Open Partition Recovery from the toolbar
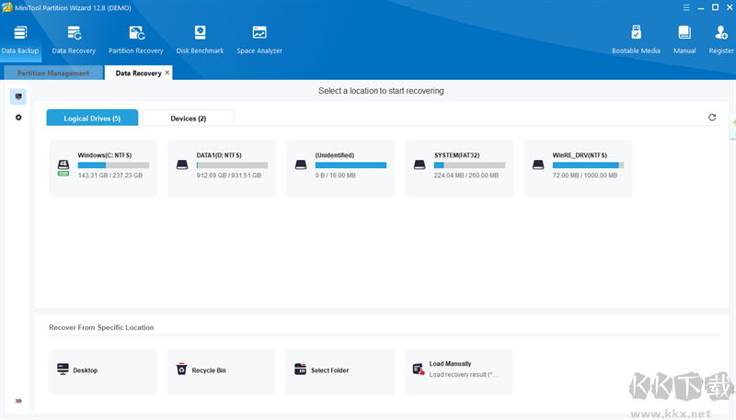 [135, 39]
